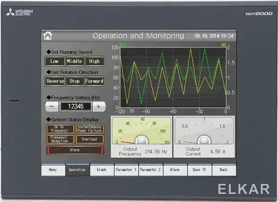Screen dimensions: 278x202
Task: Open the Parameter 2 tab
Action: pos(151,170)
